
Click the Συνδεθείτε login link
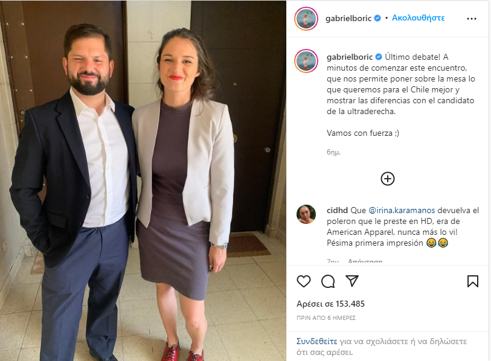pos(316,341)
